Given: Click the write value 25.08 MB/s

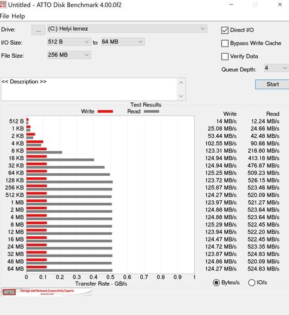Looking at the screenshot, I should [x=222, y=129].
